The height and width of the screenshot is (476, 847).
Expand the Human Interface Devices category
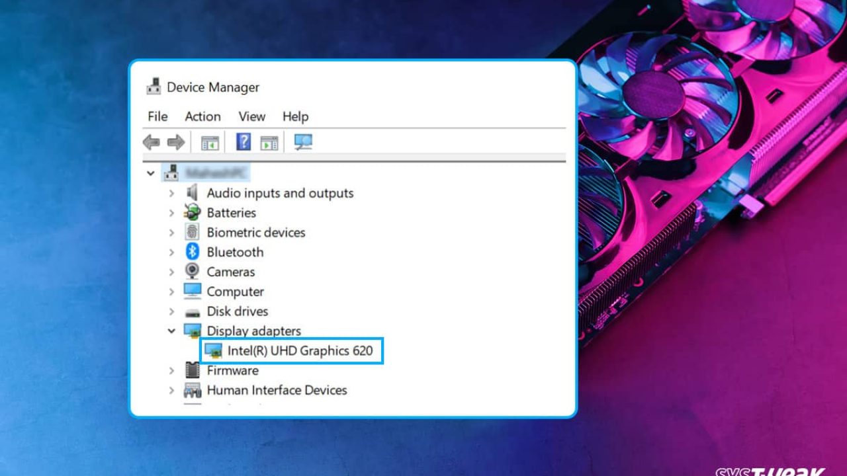[x=171, y=390]
